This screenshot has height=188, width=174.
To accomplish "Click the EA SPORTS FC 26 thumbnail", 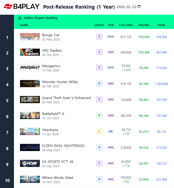I will pos(30,163).
